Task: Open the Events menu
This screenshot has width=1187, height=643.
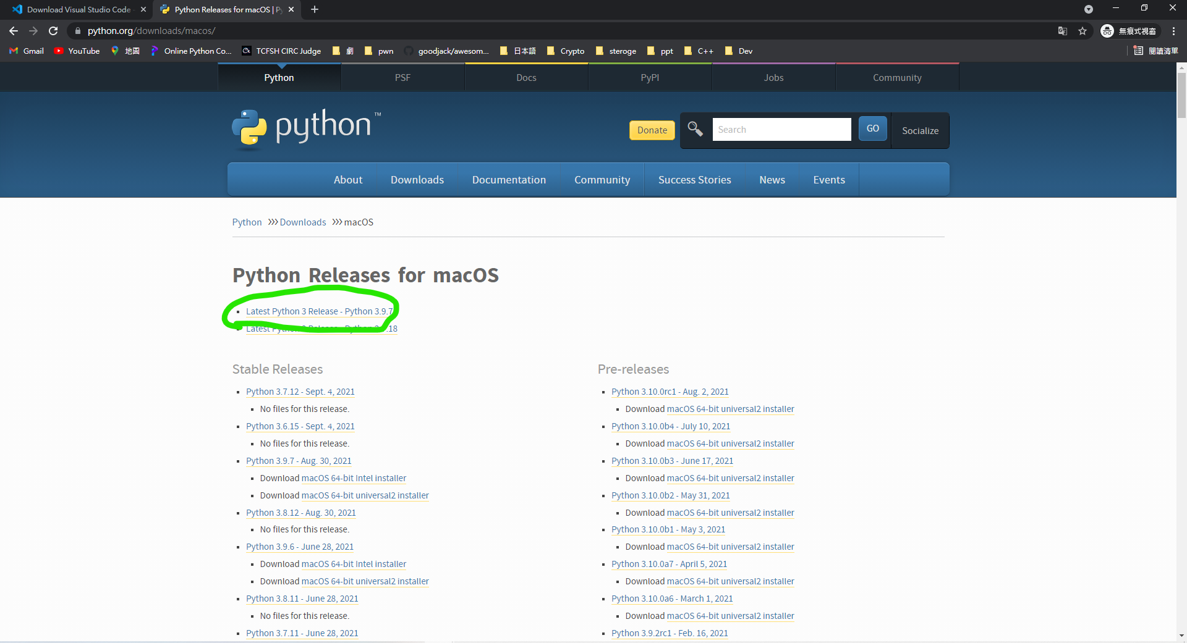Action: [829, 180]
